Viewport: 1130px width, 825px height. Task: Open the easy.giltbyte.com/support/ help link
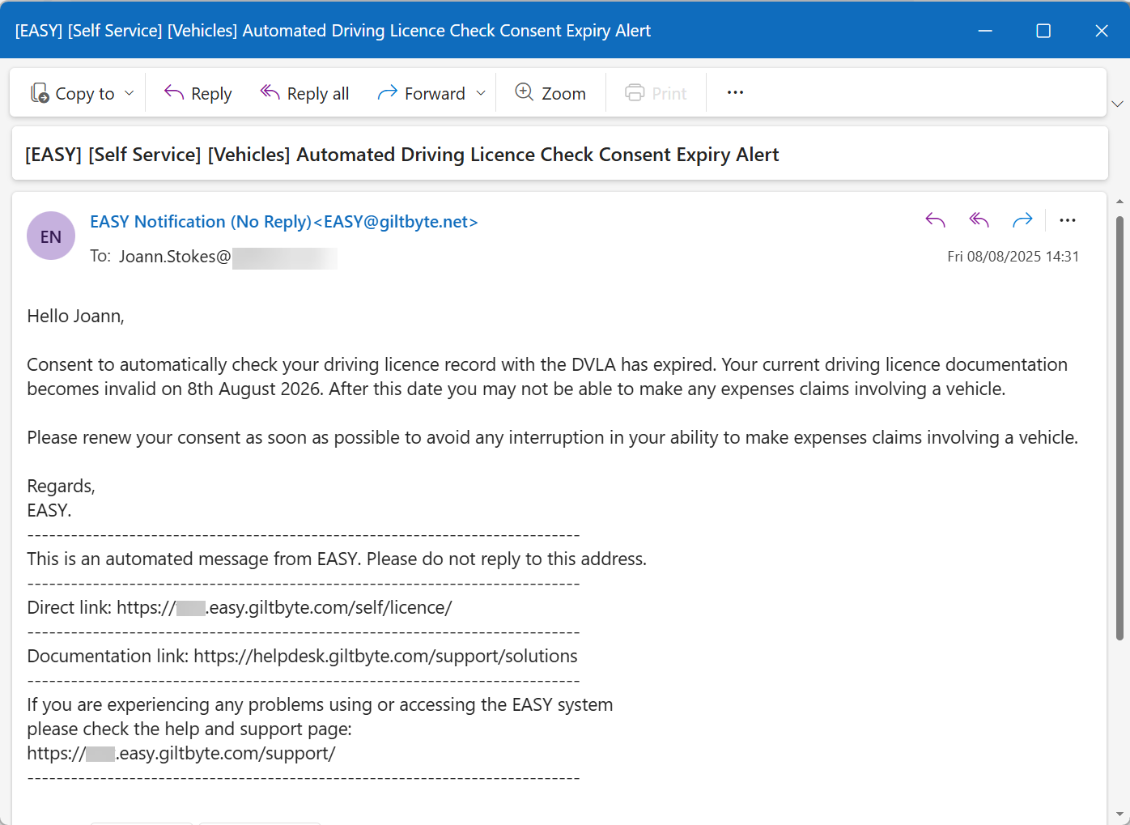181,753
